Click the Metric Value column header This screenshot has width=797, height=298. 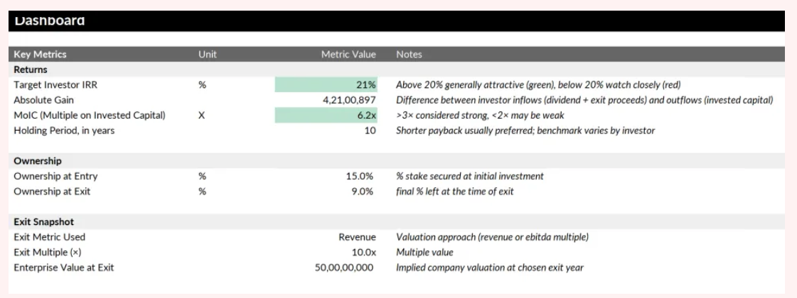coord(350,54)
